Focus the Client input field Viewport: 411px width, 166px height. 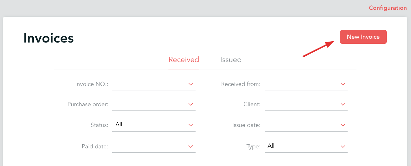301,104
